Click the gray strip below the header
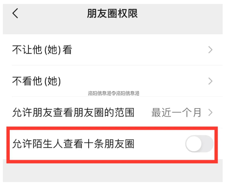227x186 pixels. (113, 29)
